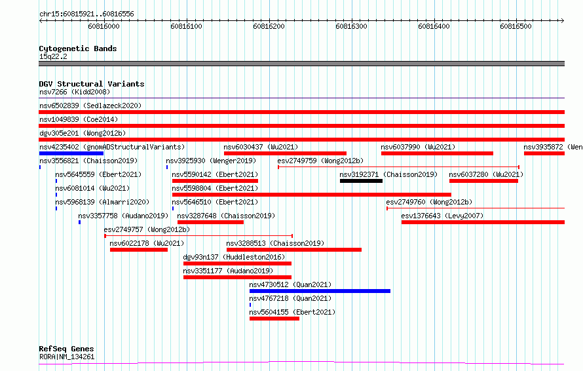The width and height of the screenshot is (583, 371).
Task: Open the DGV Structural Variants track title
Action: (x=92, y=84)
